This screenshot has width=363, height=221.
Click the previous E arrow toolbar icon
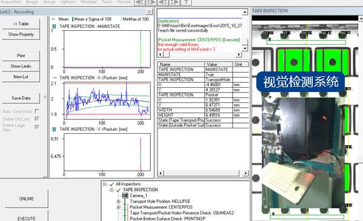(x=140, y=2)
